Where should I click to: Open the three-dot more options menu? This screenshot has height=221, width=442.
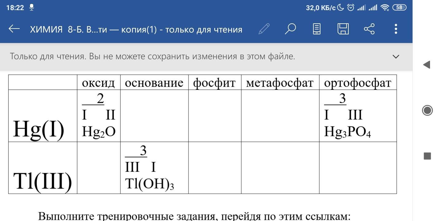(x=396, y=29)
